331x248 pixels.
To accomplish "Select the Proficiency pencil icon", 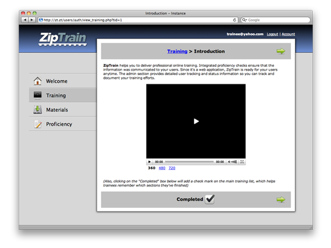I will pyautogui.click(x=37, y=124).
